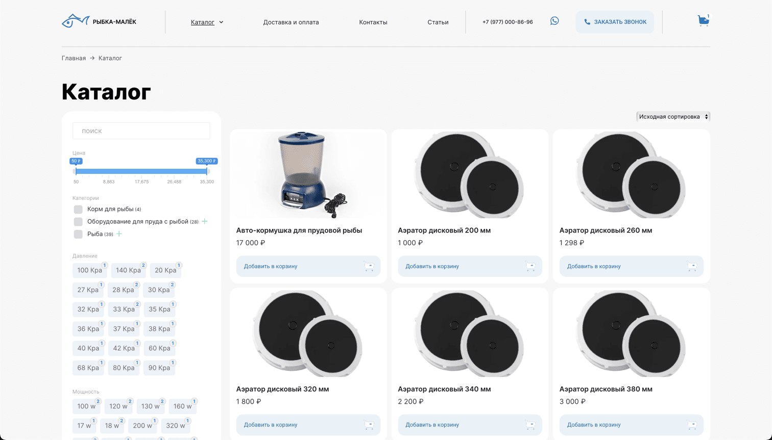This screenshot has height=440, width=772.
Task: Check the Рыба category checkbox
Action: tap(78, 234)
